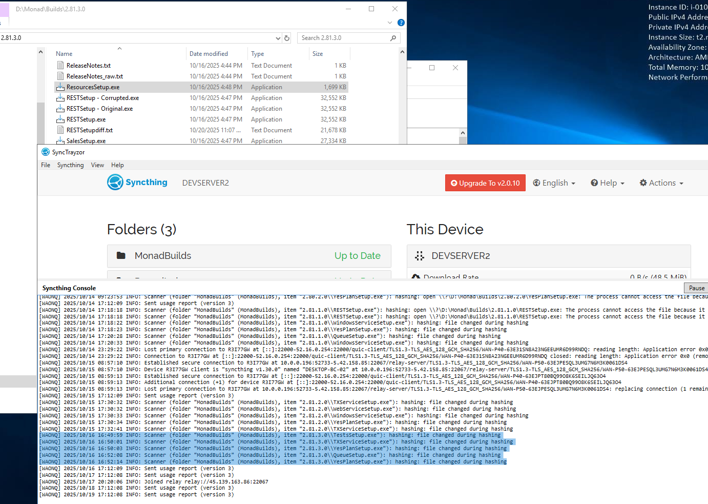Open address bar history dropdown chevron
Viewport: 708px width, 504px height.
[278, 38]
